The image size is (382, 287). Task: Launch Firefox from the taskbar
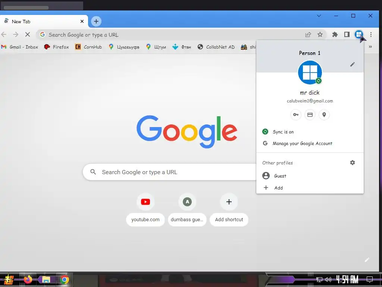click(x=28, y=279)
